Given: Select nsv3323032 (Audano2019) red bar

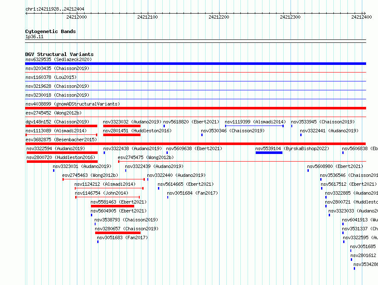Looking at the screenshot, I should [x=122, y=126].
